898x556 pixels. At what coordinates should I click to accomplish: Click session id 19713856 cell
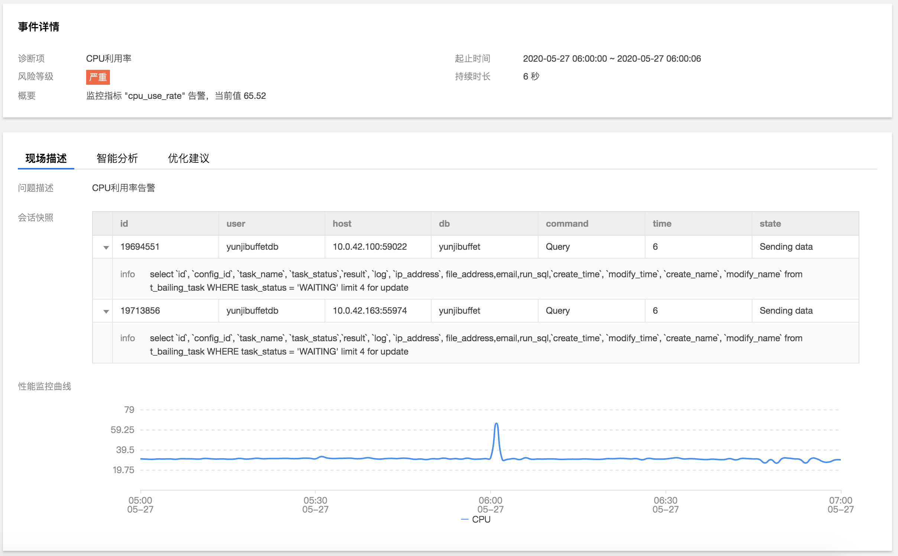tap(140, 311)
